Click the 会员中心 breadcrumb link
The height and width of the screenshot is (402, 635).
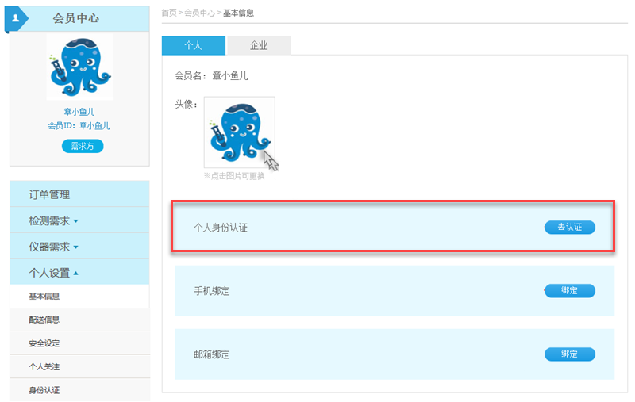[x=198, y=13]
